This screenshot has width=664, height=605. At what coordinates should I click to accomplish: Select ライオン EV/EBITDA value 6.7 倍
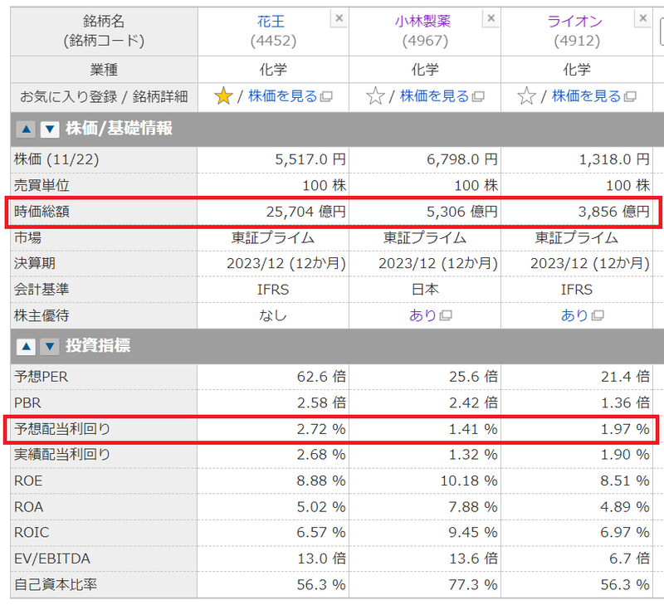point(630,559)
